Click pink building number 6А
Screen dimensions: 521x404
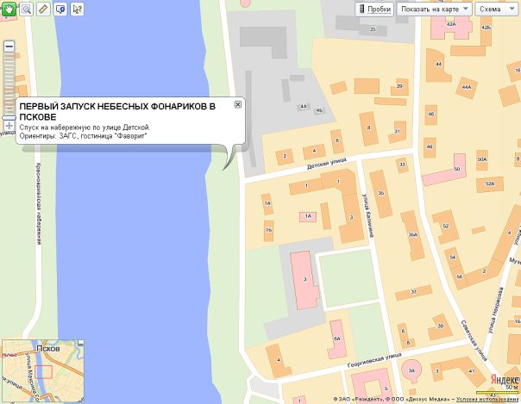click(x=337, y=339)
